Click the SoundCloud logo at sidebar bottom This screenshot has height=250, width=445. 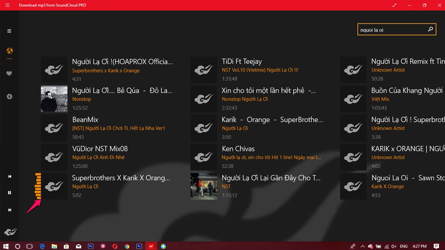[10, 232]
